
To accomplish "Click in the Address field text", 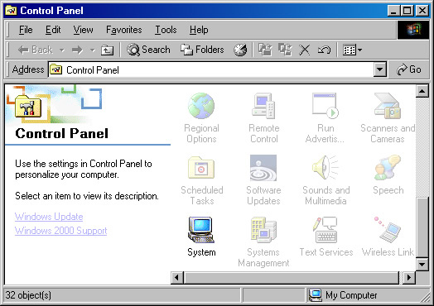I will coord(93,70).
